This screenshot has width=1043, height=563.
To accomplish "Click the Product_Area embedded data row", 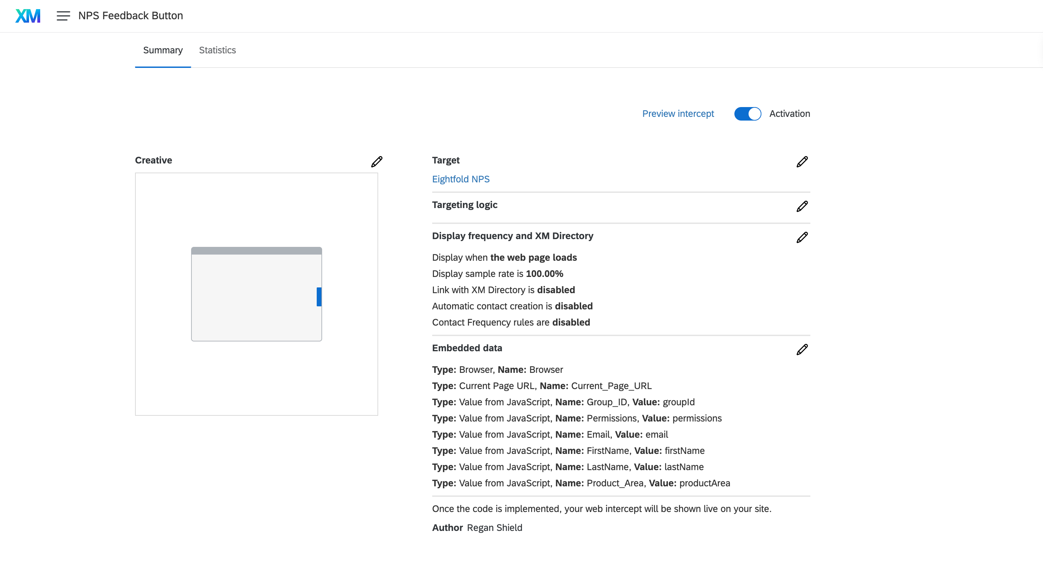I will 581,483.
